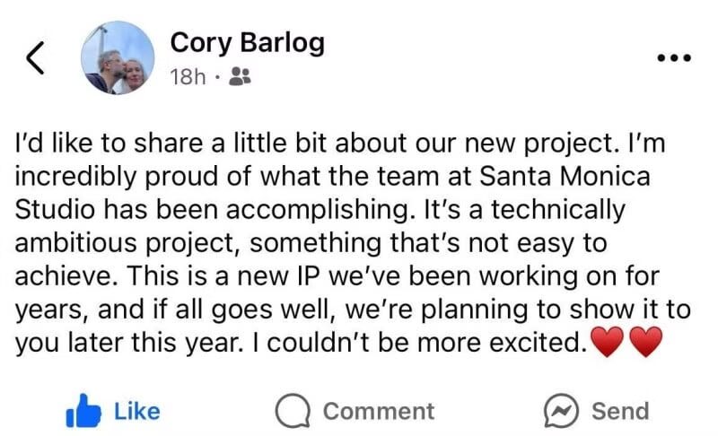
Task: Click the Comment speech bubble icon
Action: tap(293, 411)
